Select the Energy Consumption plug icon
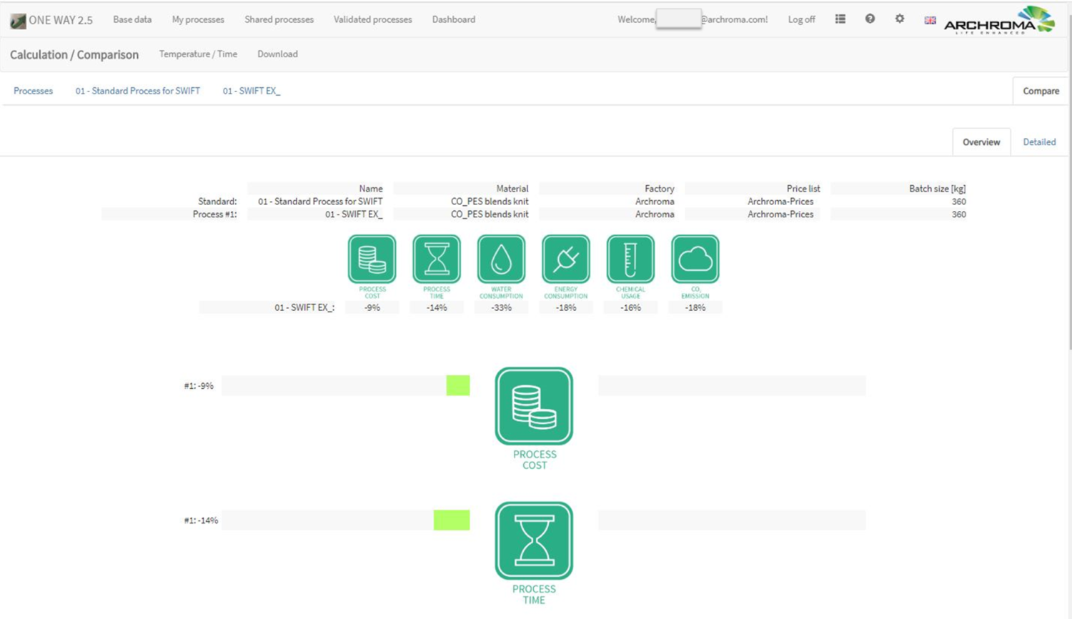 (566, 259)
